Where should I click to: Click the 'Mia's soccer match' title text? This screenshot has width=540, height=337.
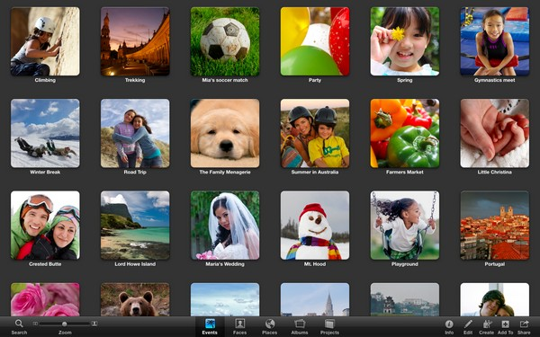pyautogui.click(x=225, y=80)
